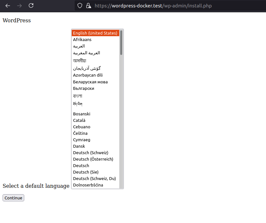
Task: Focus the address bar URL
Action: point(153,6)
